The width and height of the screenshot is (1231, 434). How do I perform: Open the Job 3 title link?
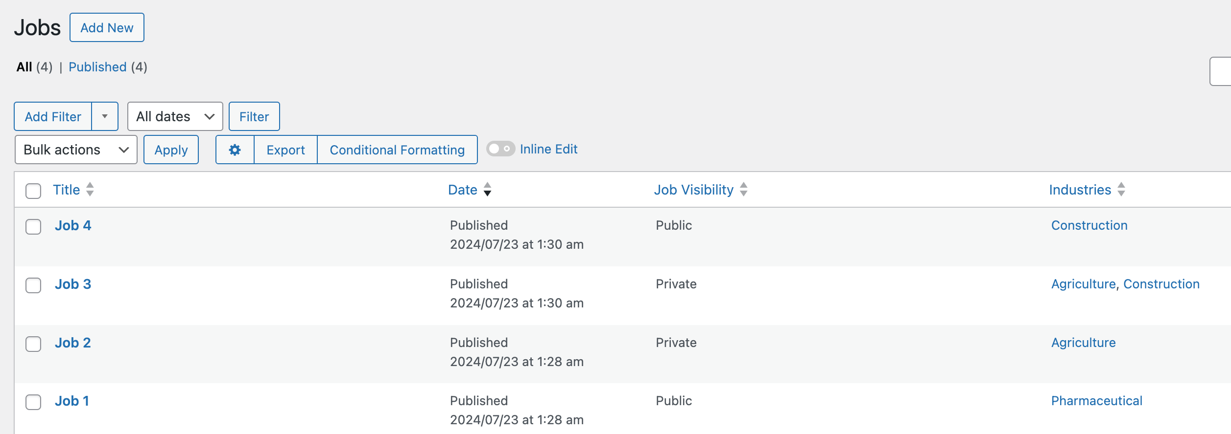[73, 284]
